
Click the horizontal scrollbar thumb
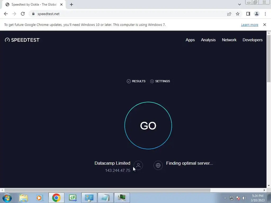coord(107,190)
